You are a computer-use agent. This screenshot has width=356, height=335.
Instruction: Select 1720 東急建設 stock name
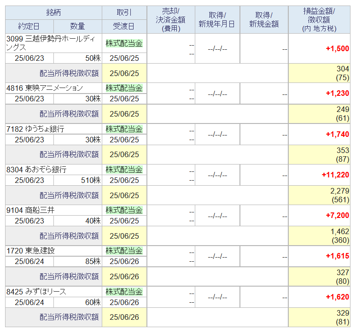[x=30, y=251]
